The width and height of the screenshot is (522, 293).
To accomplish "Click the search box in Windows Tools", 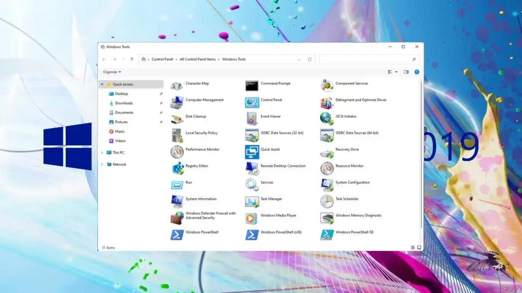I will (369, 60).
